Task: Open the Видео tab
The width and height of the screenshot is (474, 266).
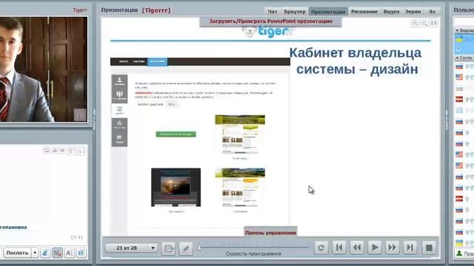Action: (x=392, y=12)
